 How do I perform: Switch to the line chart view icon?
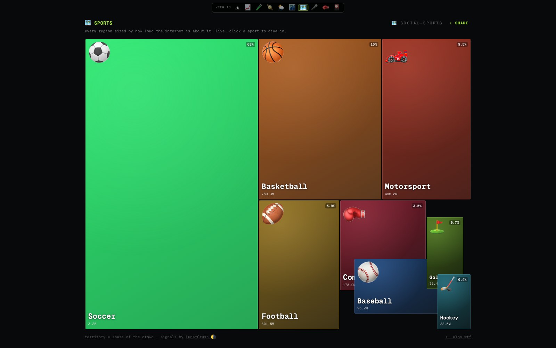(x=248, y=7)
